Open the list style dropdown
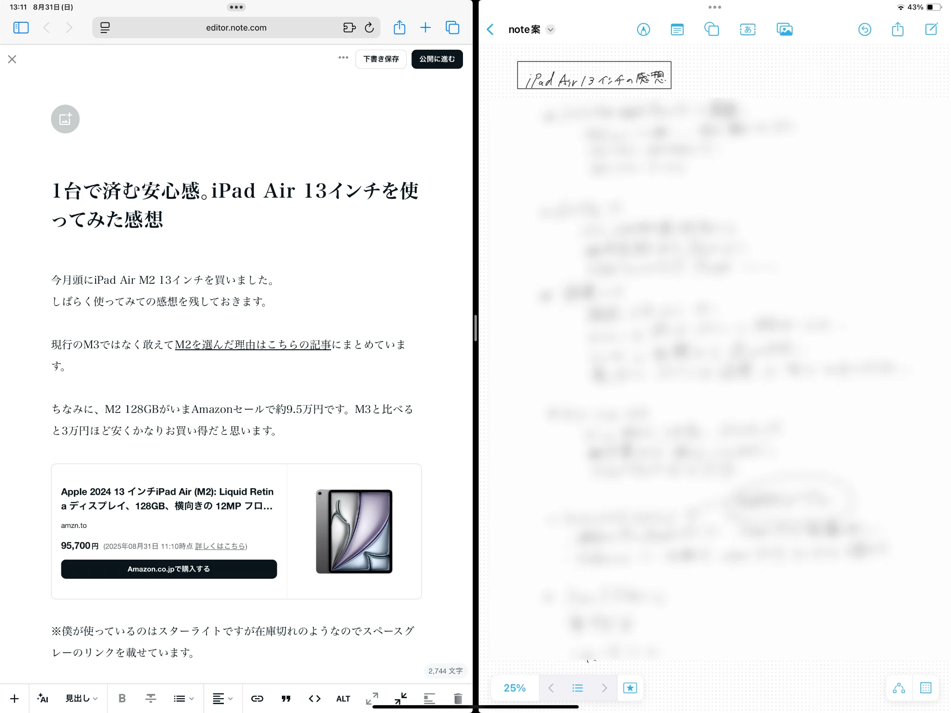This screenshot has height=713, width=951. tap(184, 699)
